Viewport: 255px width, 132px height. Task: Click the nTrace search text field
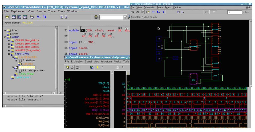(x=111, y=17)
